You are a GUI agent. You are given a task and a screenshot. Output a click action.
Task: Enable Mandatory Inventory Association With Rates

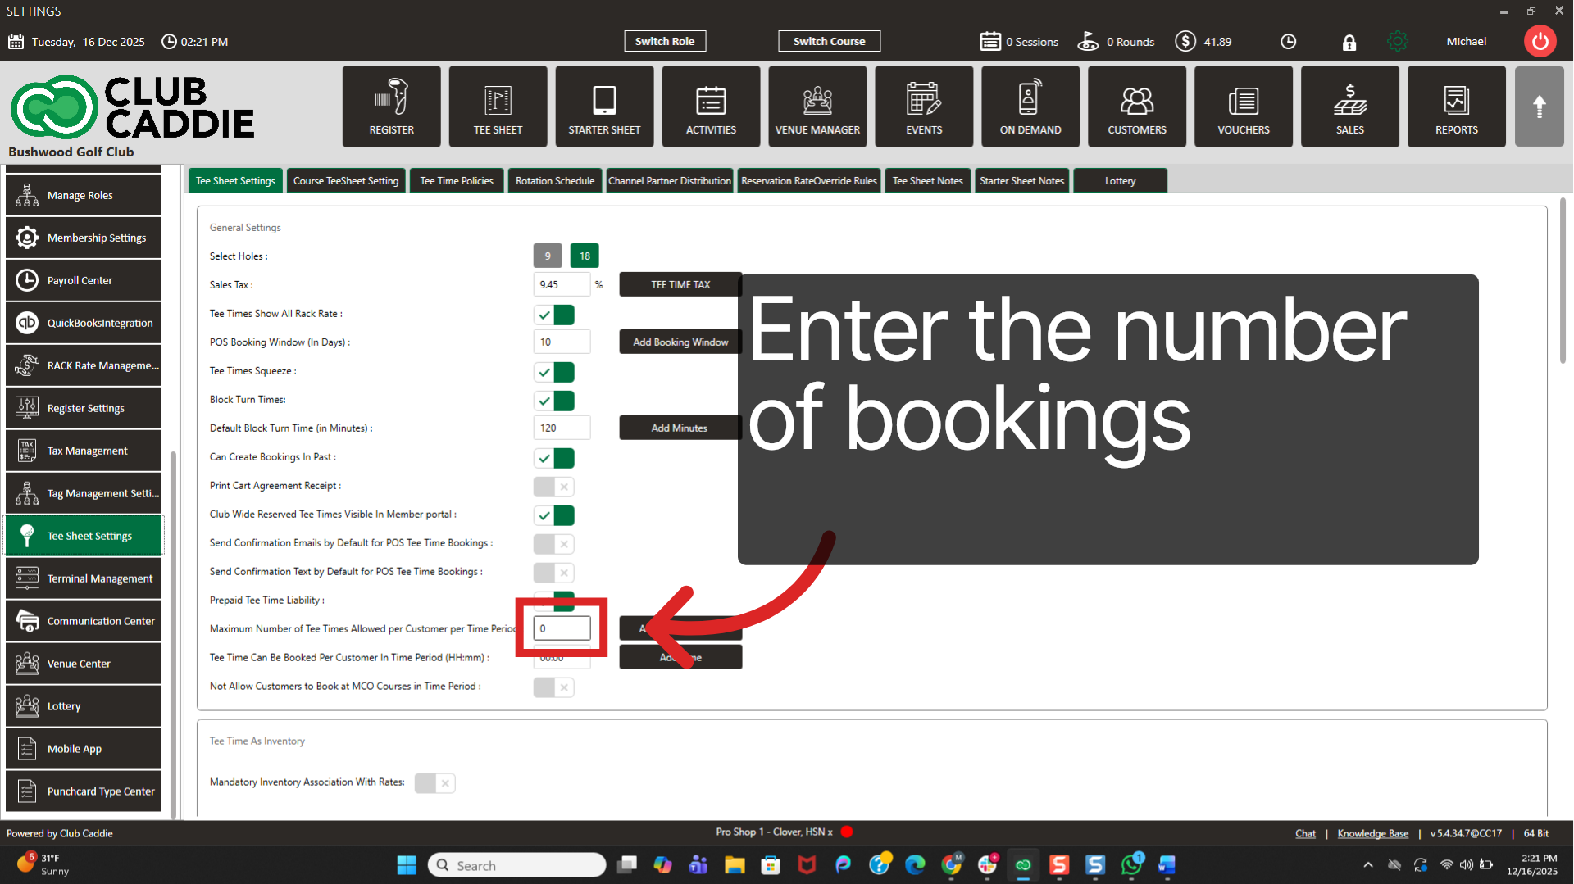pyautogui.click(x=434, y=782)
